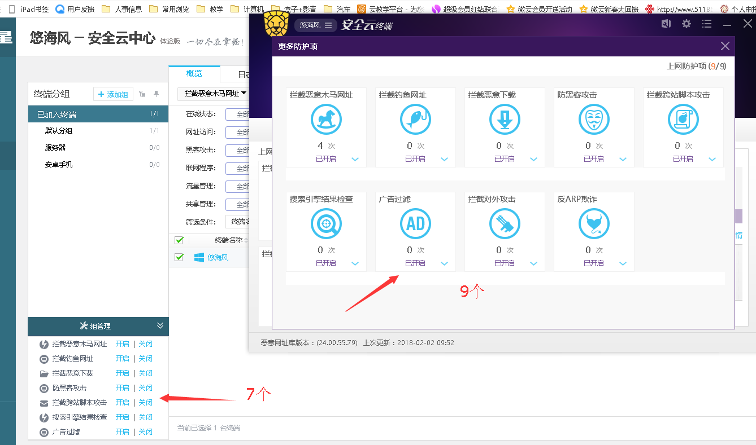Click the folder icon beside 拦截恶意下载 in 组管理
This screenshot has width=756, height=445.
click(x=44, y=373)
